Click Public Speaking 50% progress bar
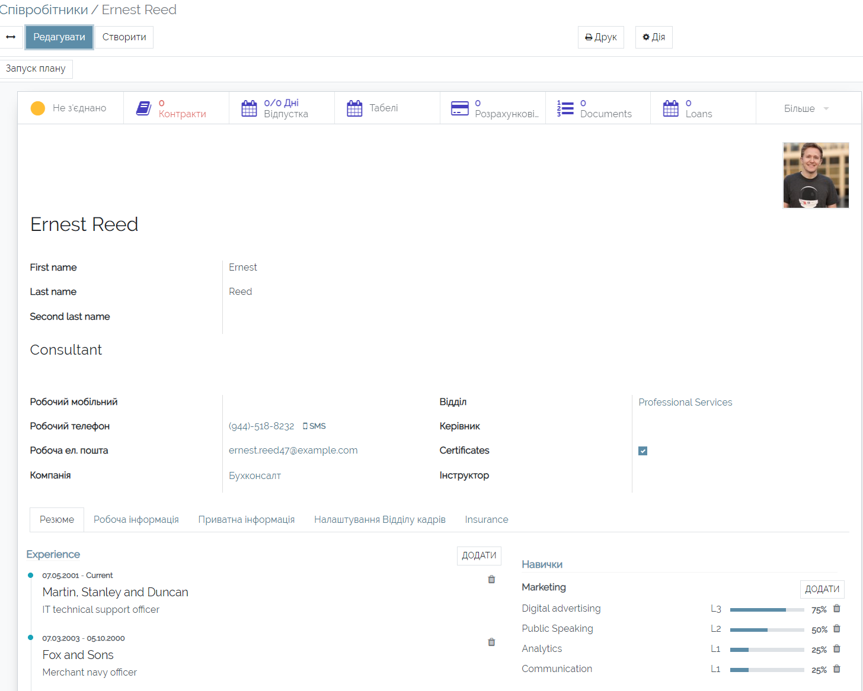This screenshot has width=863, height=691. pyautogui.click(x=767, y=629)
